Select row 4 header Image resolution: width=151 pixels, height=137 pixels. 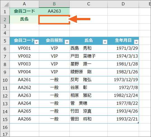point(5,33)
